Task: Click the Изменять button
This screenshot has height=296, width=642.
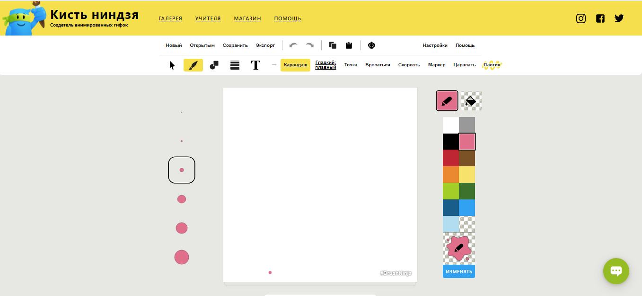Action: pyautogui.click(x=459, y=272)
